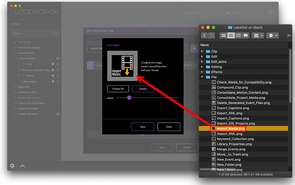Click Rotate in Icon Editor

[143, 89]
